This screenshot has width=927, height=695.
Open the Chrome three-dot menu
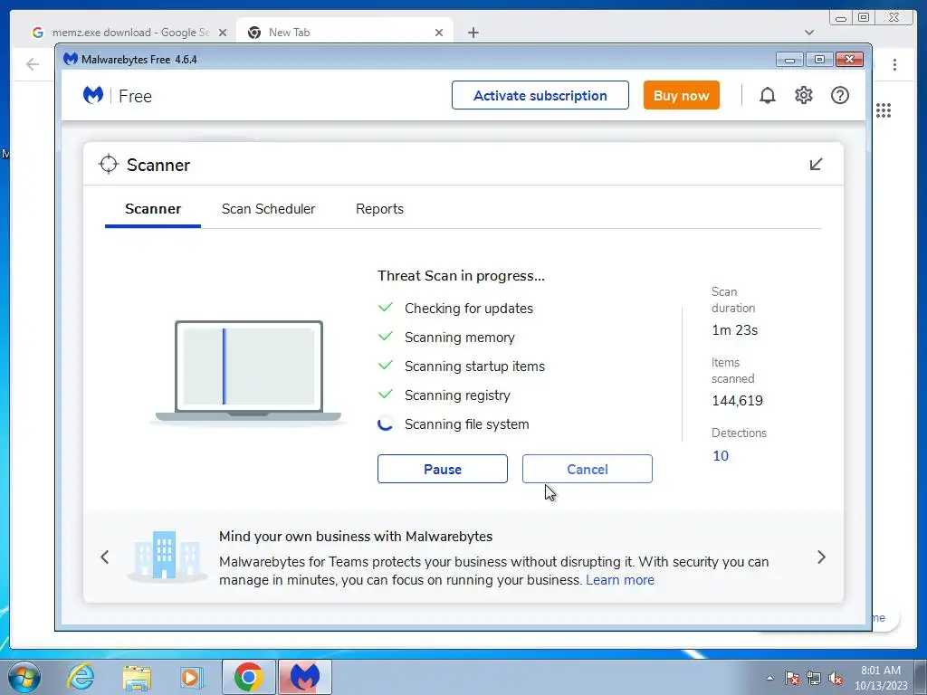point(894,64)
